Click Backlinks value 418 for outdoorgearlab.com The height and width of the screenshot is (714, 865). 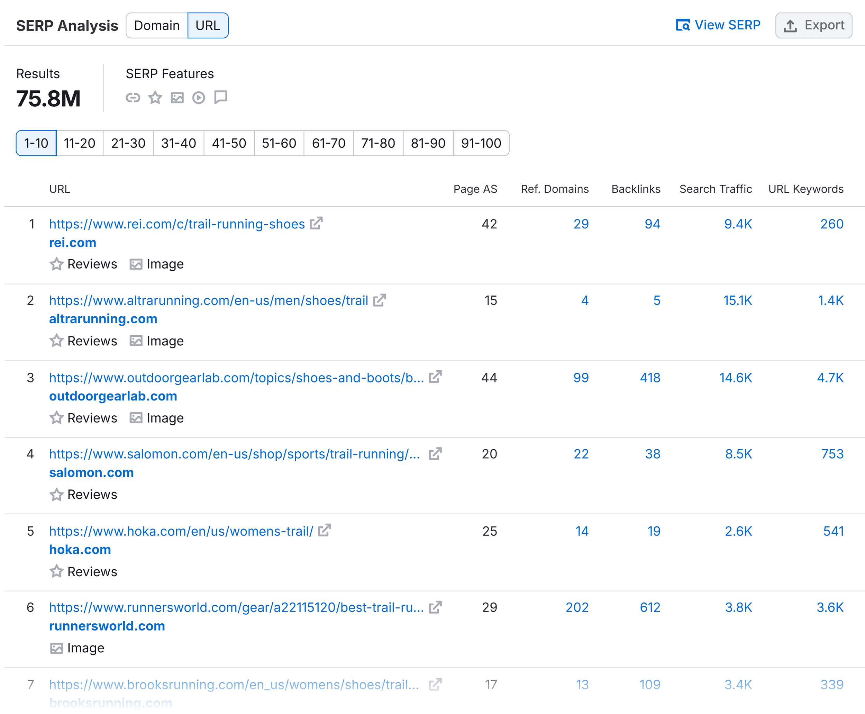(650, 378)
